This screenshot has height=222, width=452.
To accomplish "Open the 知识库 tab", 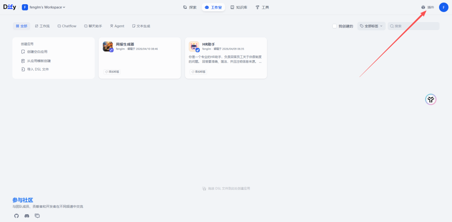I will tap(239, 7).
